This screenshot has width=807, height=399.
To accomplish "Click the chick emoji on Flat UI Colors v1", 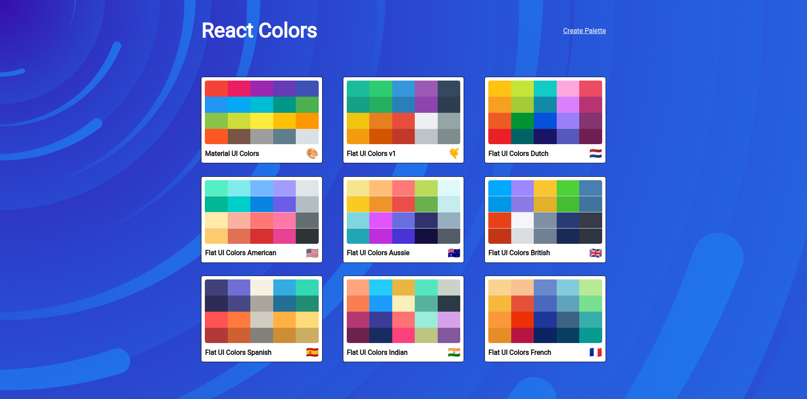I will [454, 153].
